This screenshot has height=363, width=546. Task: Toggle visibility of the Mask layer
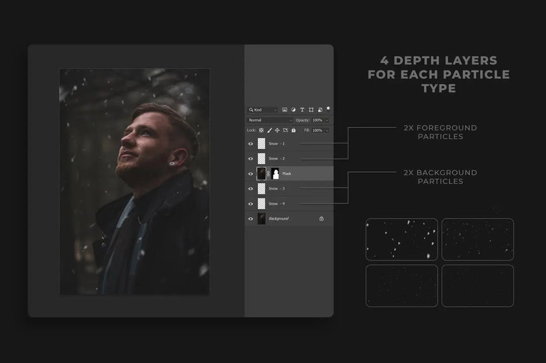pyautogui.click(x=251, y=174)
